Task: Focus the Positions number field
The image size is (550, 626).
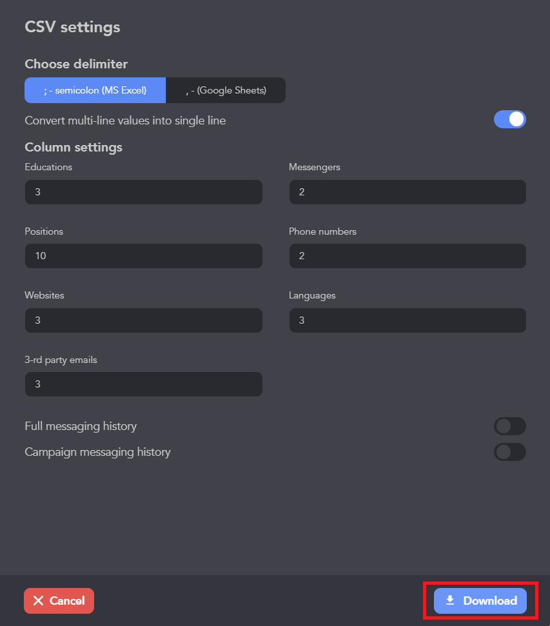Action: 143,256
